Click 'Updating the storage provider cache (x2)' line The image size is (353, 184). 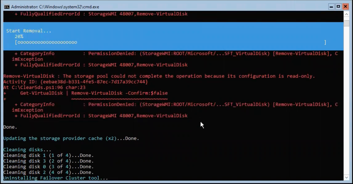[71, 138]
